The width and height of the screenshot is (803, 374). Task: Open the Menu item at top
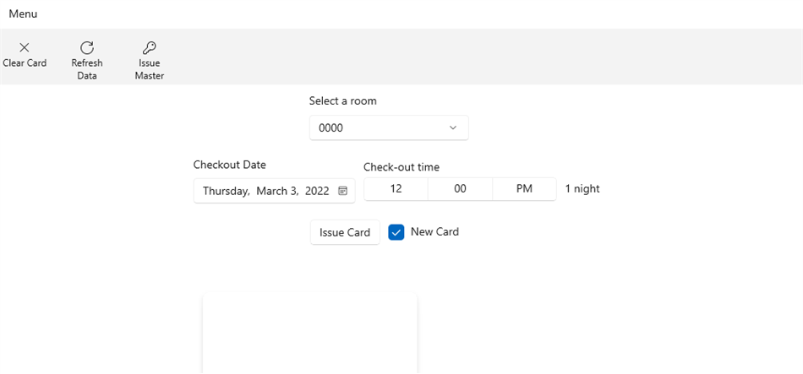pyautogui.click(x=23, y=14)
